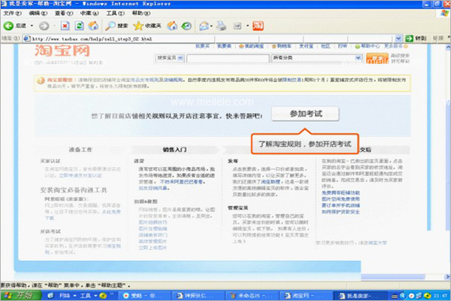Viewport: 451px width, 301px height.
Task: Click the Mail envelope icon
Action: (204, 26)
